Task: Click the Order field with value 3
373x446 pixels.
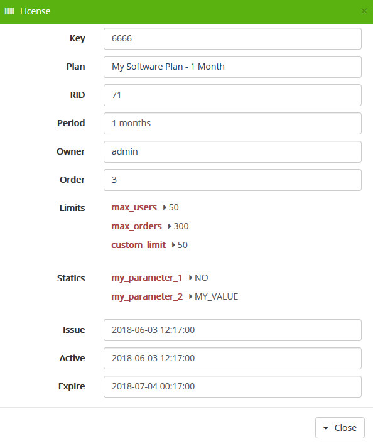Action: click(x=232, y=180)
